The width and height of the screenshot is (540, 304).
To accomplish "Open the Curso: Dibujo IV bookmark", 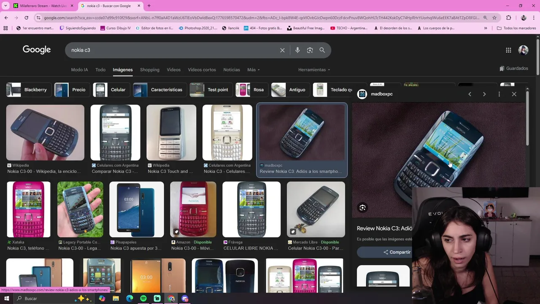I will click(x=115, y=28).
